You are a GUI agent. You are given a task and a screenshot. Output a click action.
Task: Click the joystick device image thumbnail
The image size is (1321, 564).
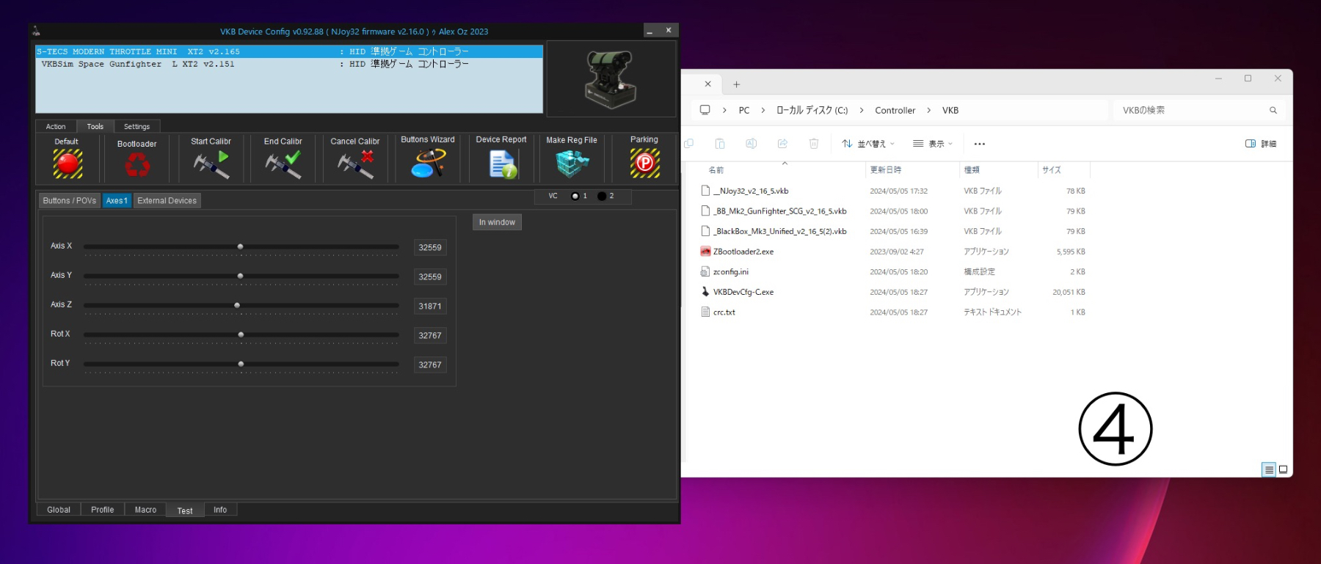point(611,78)
